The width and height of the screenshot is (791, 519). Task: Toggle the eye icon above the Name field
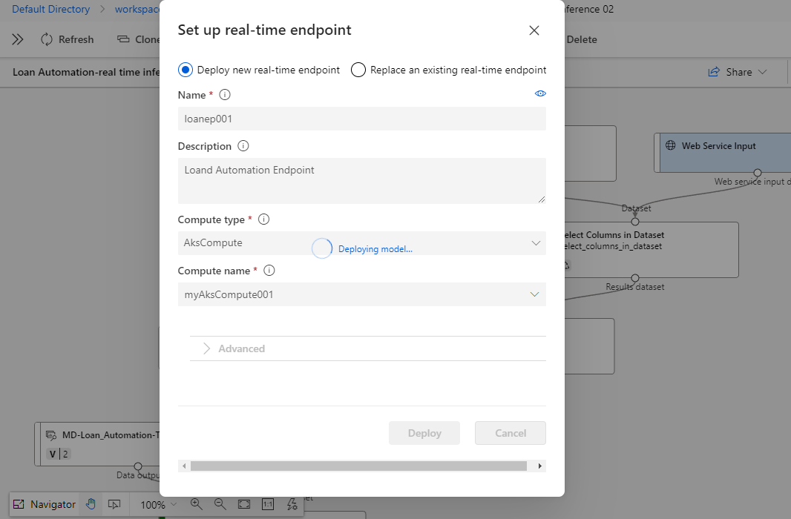pos(540,93)
